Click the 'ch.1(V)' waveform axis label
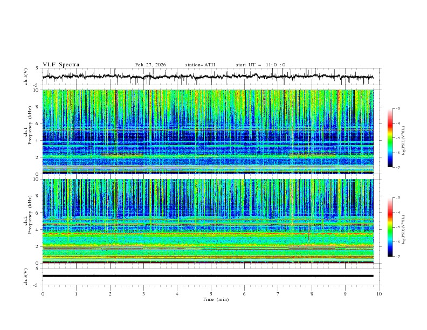The height and width of the screenshot is (330, 427). coord(26,77)
